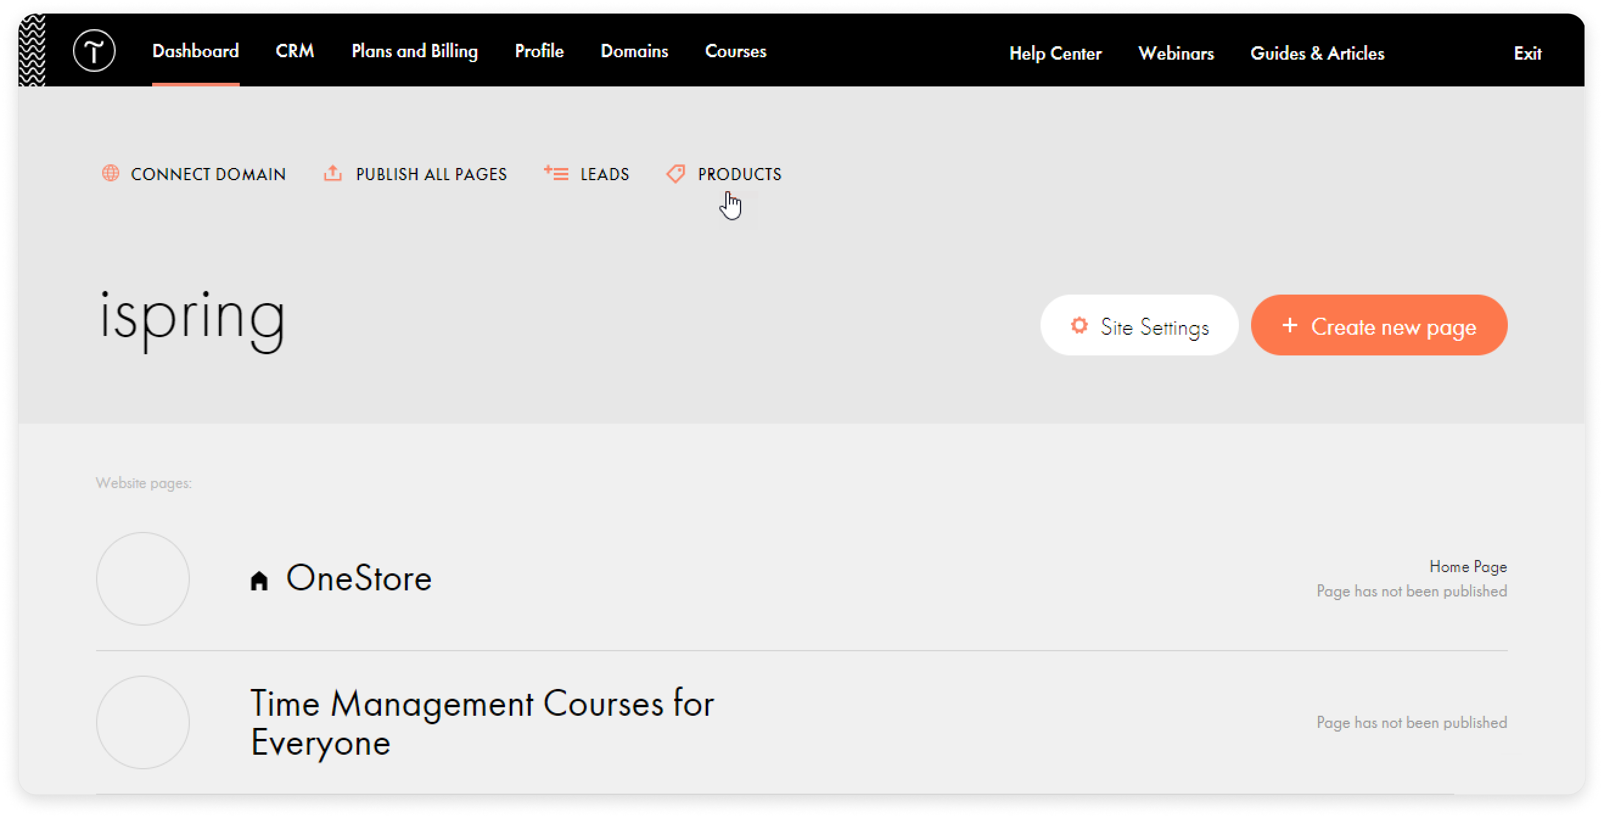Open the Dashboard tab
This screenshot has width=1604, height=818.
point(195,51)
